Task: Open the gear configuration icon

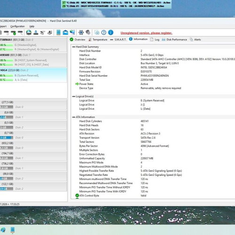Action: pos(81,32)
